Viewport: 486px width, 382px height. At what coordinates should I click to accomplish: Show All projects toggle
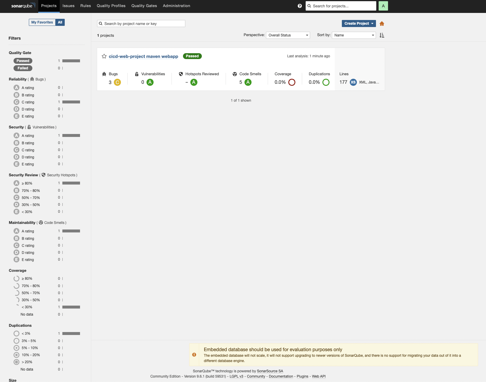pyautogui.click(x=60, y=22)
